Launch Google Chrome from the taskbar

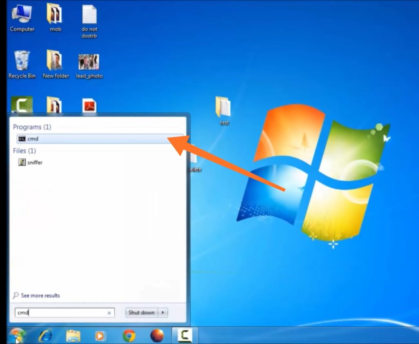pos(129,335)
